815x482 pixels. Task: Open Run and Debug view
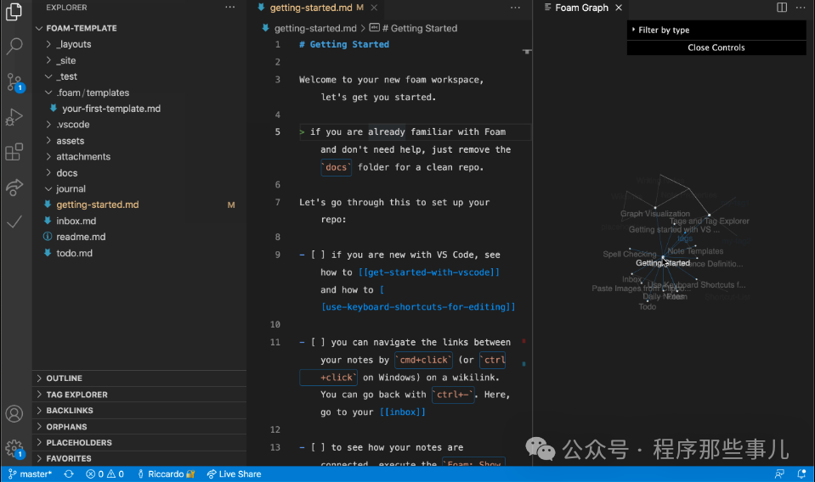coord(14,117)
